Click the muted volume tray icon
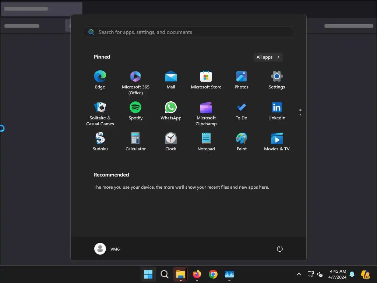Screen dimensions: 377x283 [x=320, y=274]
